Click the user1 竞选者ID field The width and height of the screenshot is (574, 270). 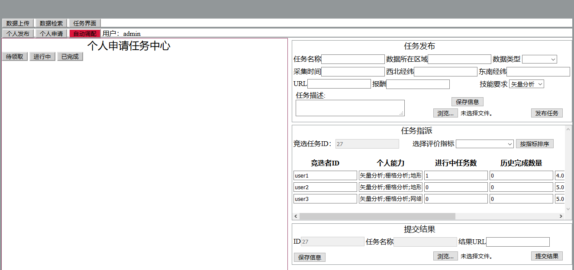pyautogui.click(x=325, y=175)
